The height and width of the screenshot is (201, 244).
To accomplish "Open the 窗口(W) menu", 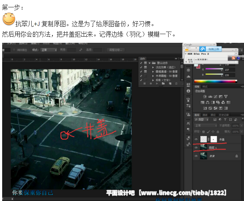I will point(70,44).
